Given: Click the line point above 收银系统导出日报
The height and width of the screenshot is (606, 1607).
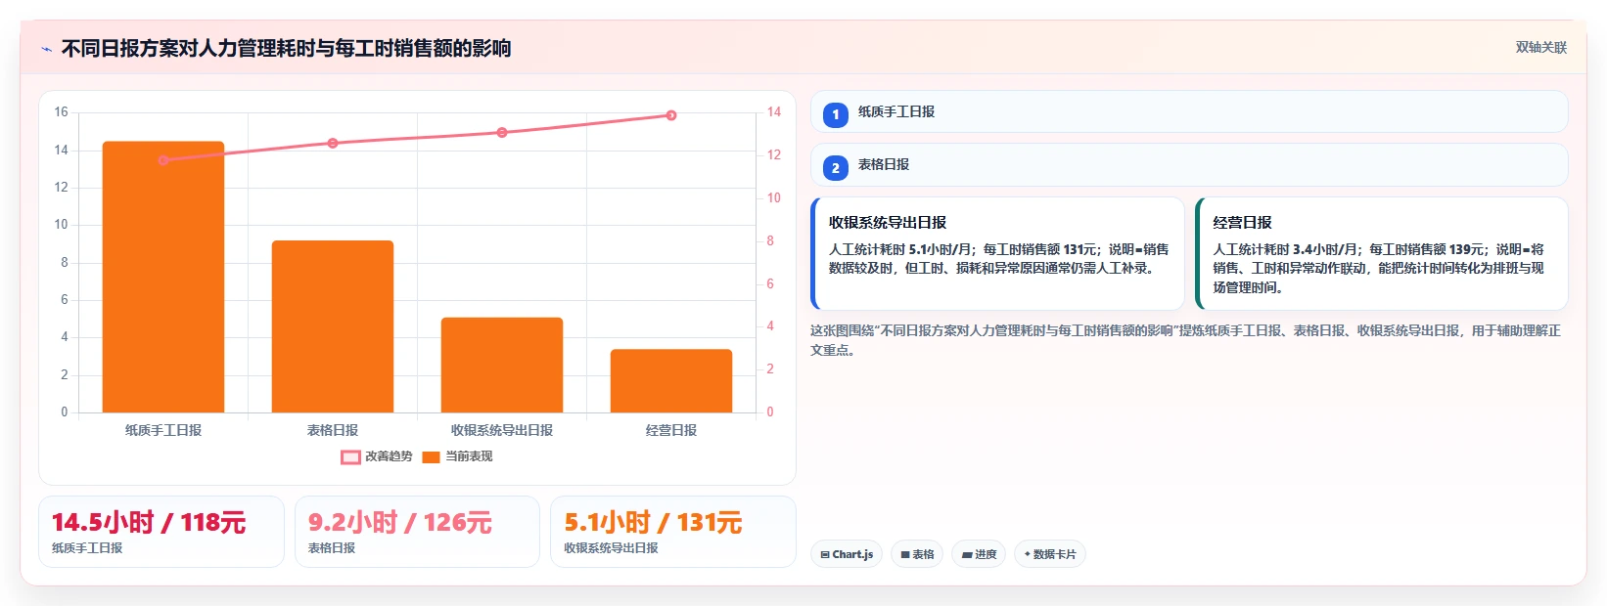Looking at the screenshot, I should point(502,132).
